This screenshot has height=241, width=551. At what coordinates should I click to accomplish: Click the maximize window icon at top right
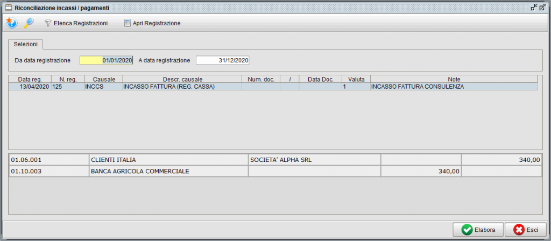click(x=542, y=8)
